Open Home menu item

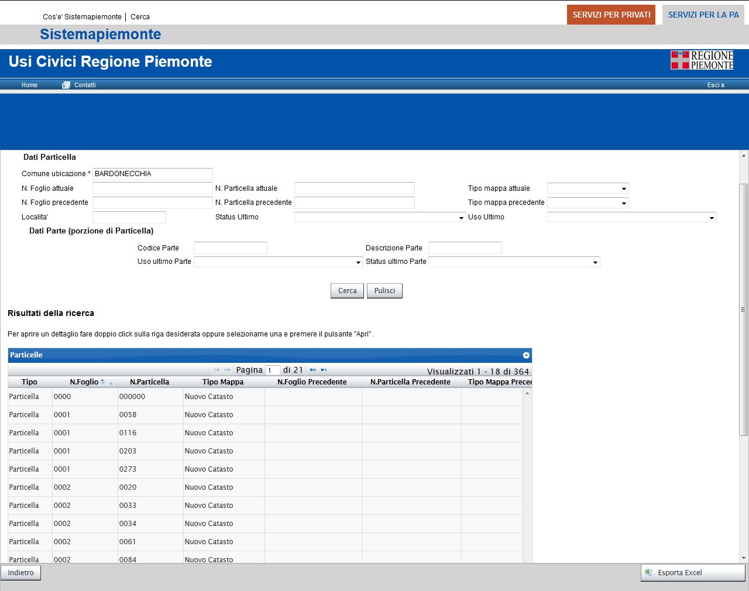tap(29, 85)
